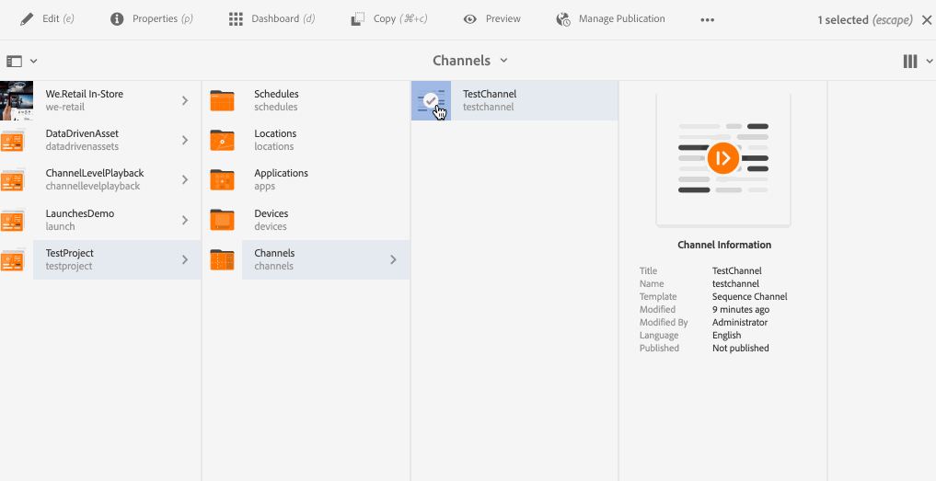Click the Schedules folder icon
Image resolution: width=936 pixels, height=481 pixels.
click(222, 100)
